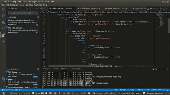Install the phpcs extension
170x95 pixels.
click(35, 84)
